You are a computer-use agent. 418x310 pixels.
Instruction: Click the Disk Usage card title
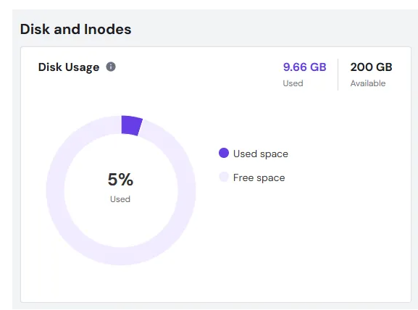coord(69,67)
